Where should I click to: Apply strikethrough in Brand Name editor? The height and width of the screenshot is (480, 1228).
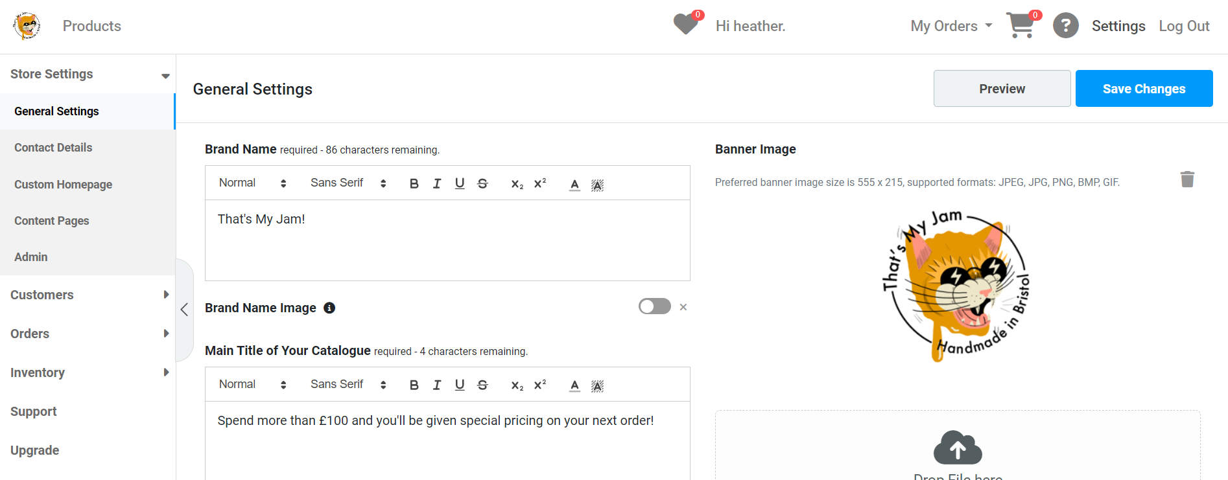tap(482, 183)
